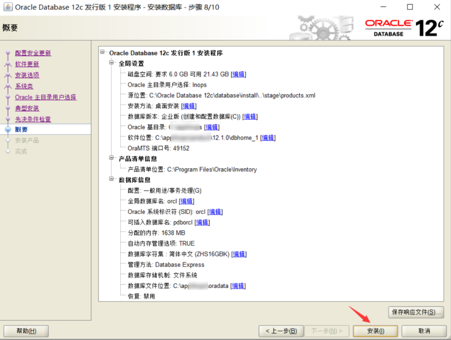Click the 概要 step indicator circle

pyautogui.click(x=8, y=129)
